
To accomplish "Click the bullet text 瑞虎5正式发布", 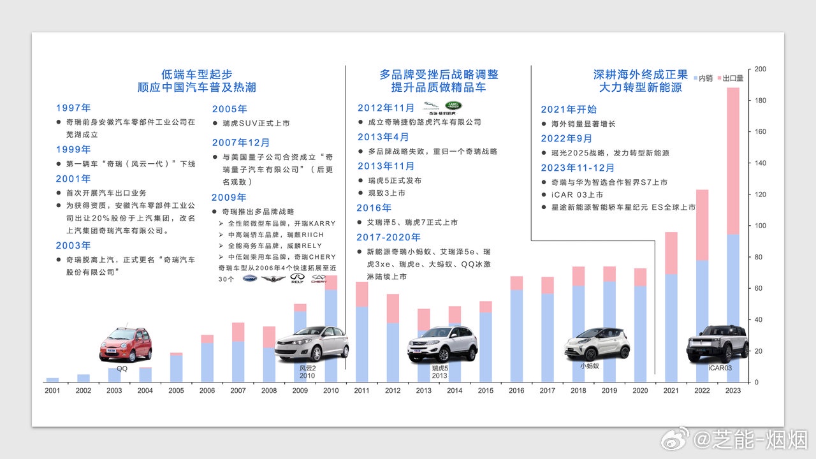I will point(395,181).
